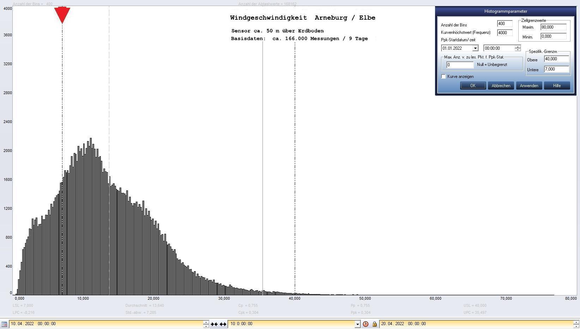Click the calendar icon in bottom bar
Viewport: 580px width, 329px height.
[4, 324]
